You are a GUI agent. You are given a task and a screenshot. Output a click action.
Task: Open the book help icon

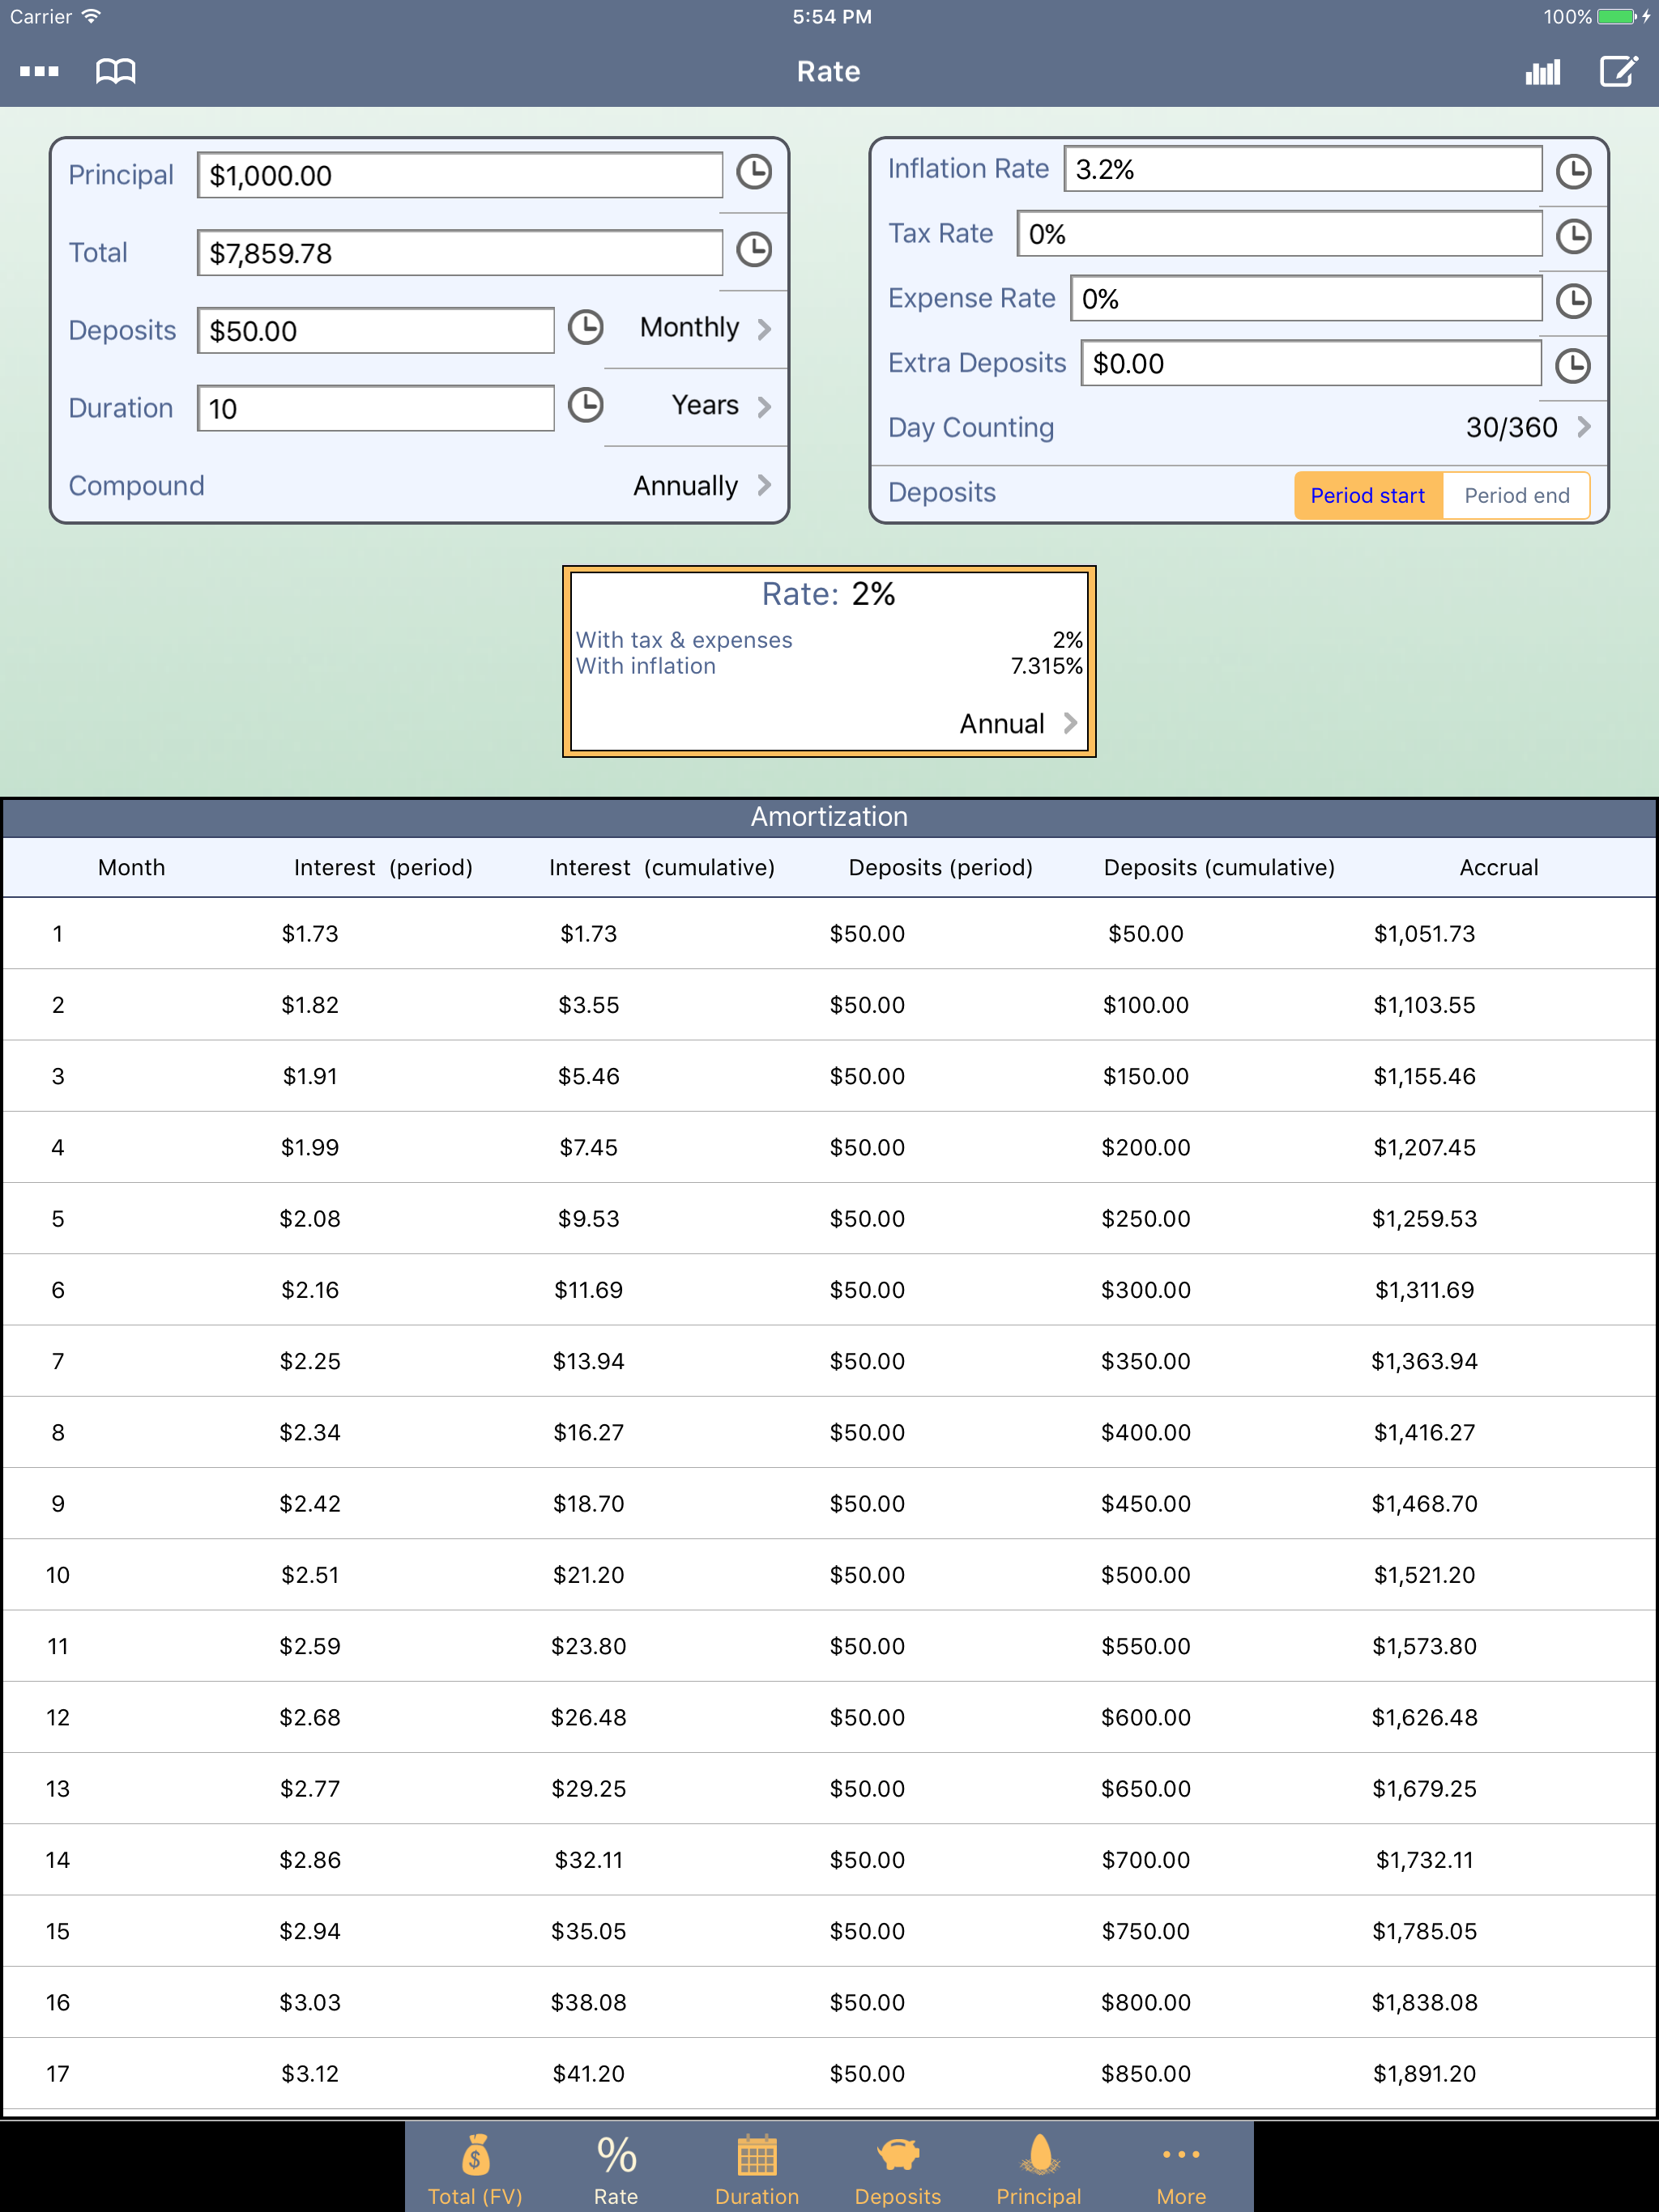[115, 71]
